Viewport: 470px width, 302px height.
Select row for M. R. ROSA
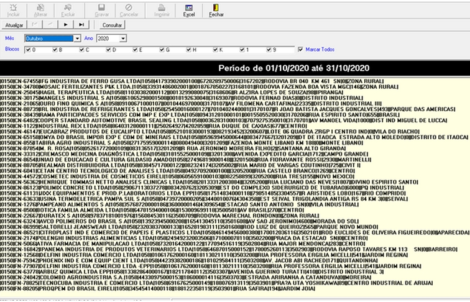point(173,149)
